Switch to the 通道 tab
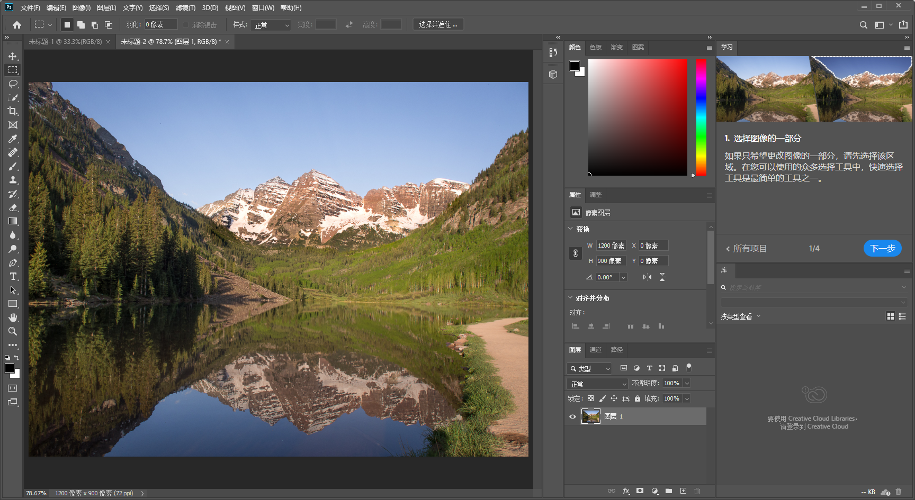 (x=595, y=350)
